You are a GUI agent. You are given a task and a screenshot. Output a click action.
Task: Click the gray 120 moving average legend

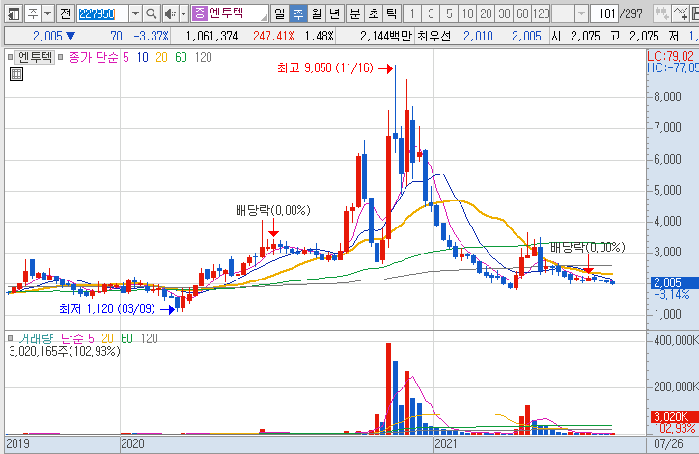(204, 57)
